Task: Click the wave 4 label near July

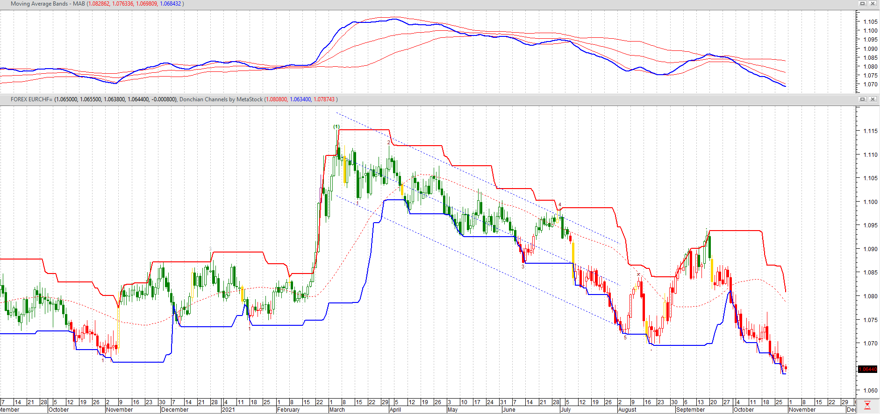Action: tap(560, 205)
